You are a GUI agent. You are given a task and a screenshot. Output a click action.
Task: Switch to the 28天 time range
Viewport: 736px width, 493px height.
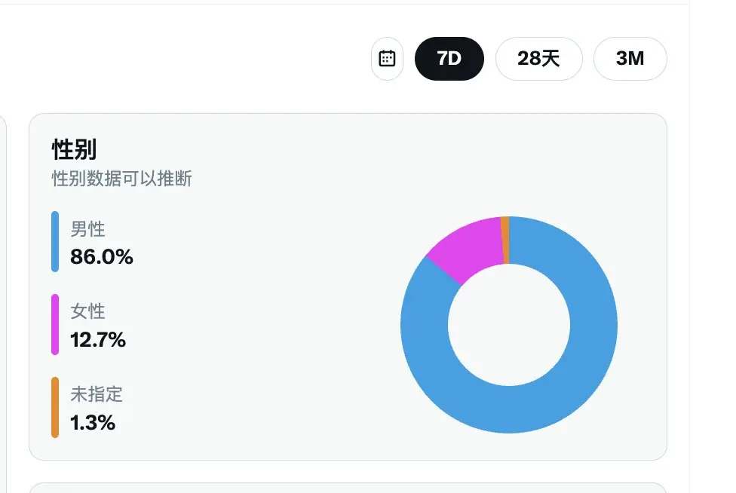click(x=539, y=59)
